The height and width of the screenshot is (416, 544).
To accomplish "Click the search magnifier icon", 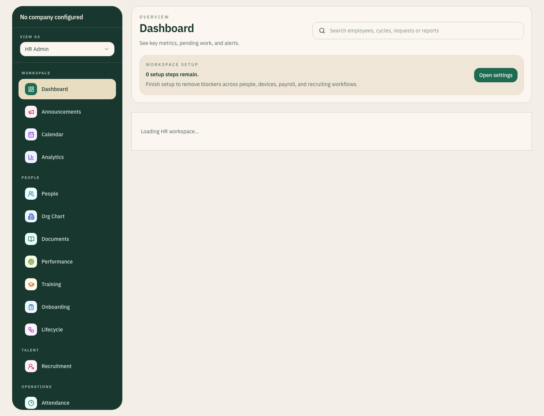I will 322,31.
